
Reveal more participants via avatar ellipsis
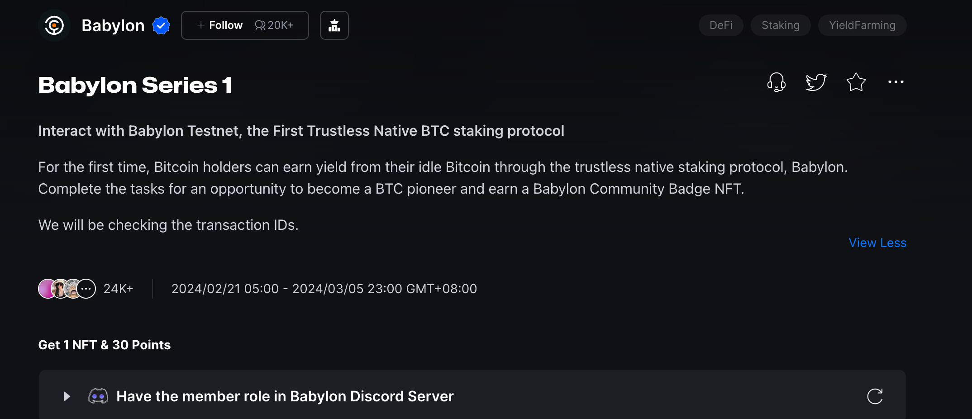pos(86,288)
